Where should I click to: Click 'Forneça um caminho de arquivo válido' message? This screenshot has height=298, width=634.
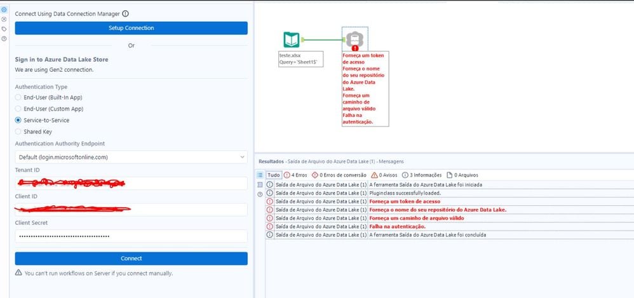coord(417,218)
